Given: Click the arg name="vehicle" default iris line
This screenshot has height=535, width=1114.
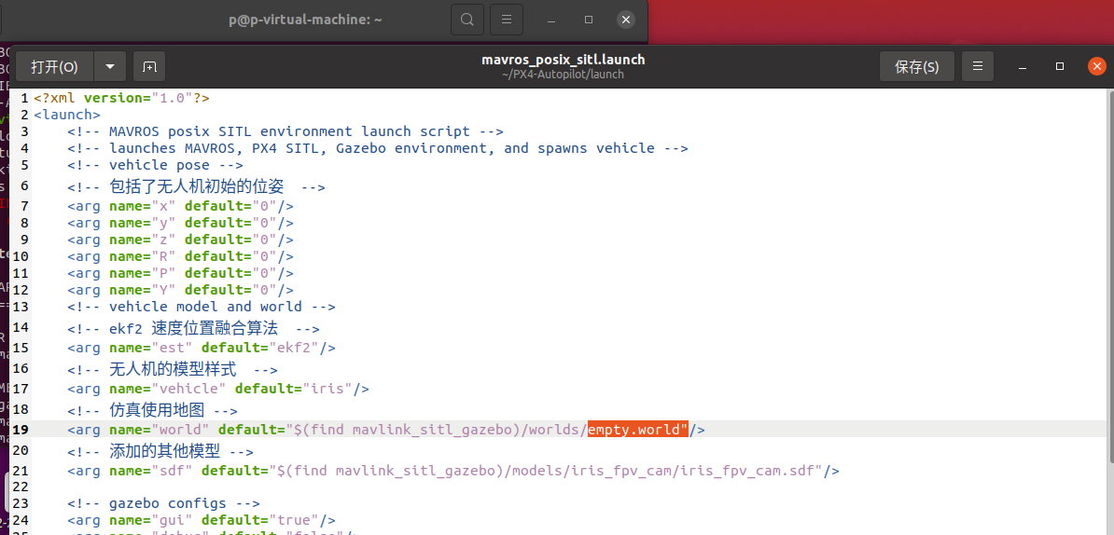Looking at the screenshot, I should coord(218,389).
